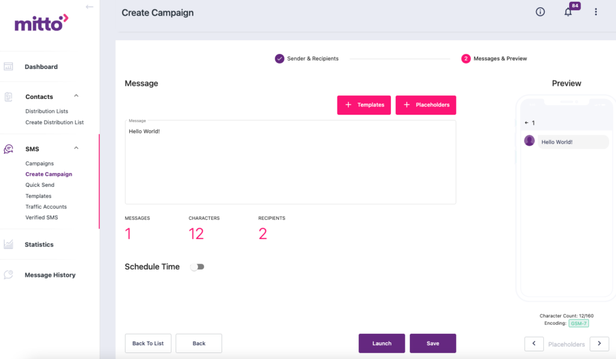Save the campaign draft
This screenshot has width=616, height=359.
[x=433, y=343]
